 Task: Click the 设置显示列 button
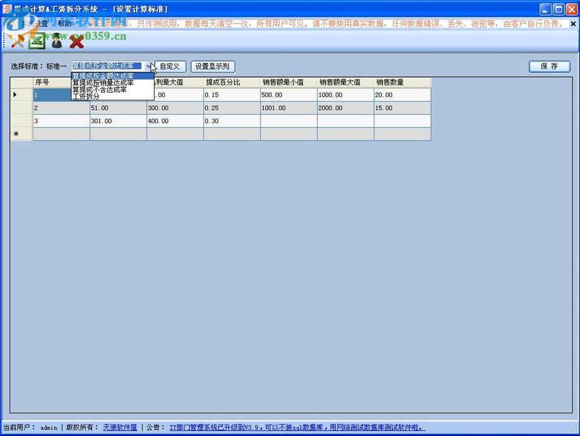(x=213, y=66)
